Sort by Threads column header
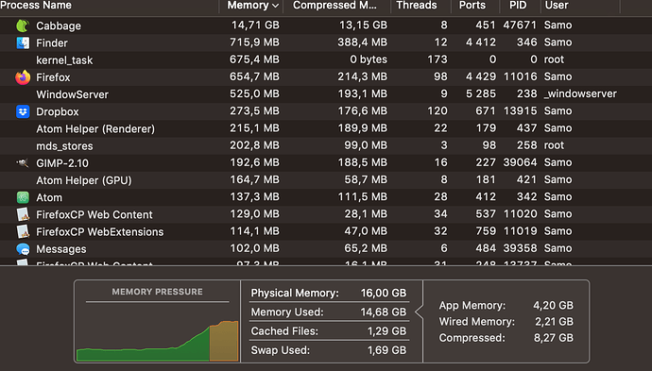Image resolution: width=652 pixels, height=371 pixels. tap(416, 6)
